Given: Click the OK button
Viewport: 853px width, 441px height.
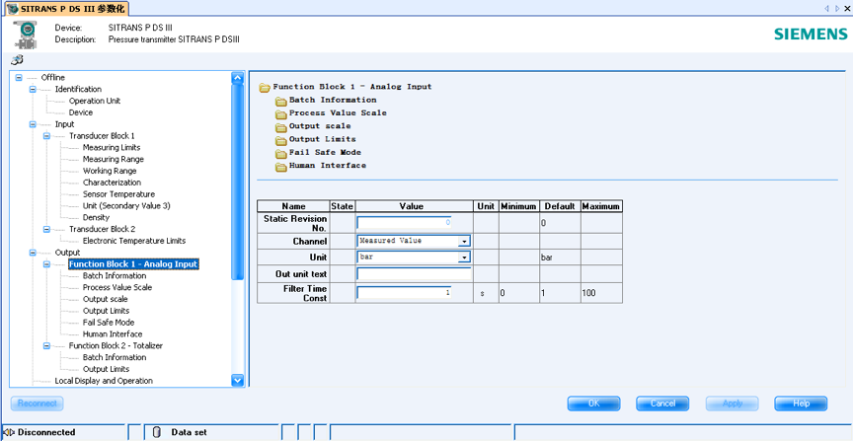Looking at the screenshot, I should click(593, 404).
